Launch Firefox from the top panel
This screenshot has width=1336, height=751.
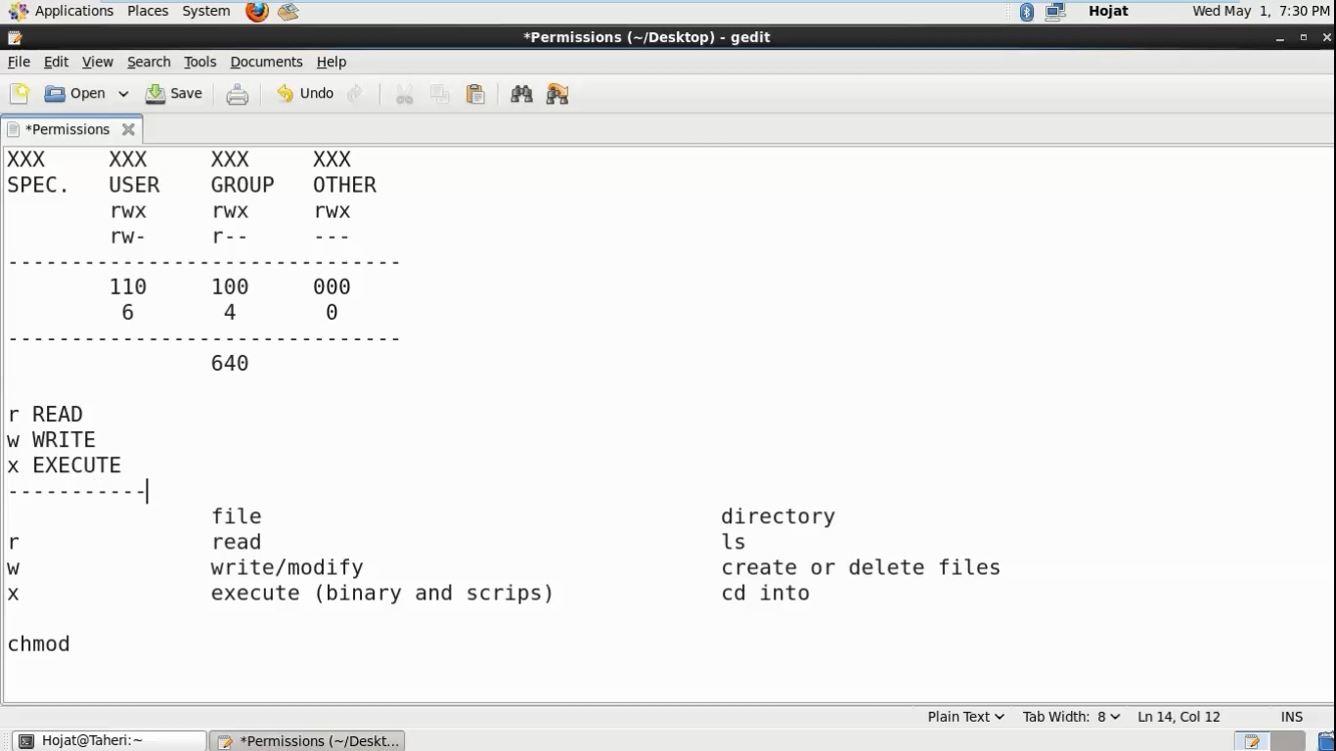pyautogui.click(x=256, y=12)
